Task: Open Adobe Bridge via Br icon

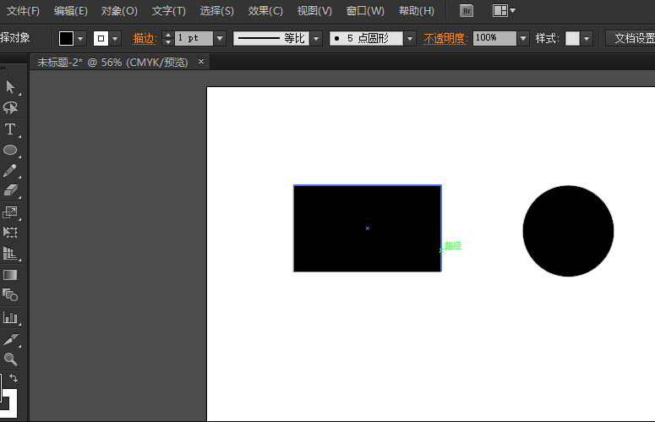Action: click(x=467, y=11)
